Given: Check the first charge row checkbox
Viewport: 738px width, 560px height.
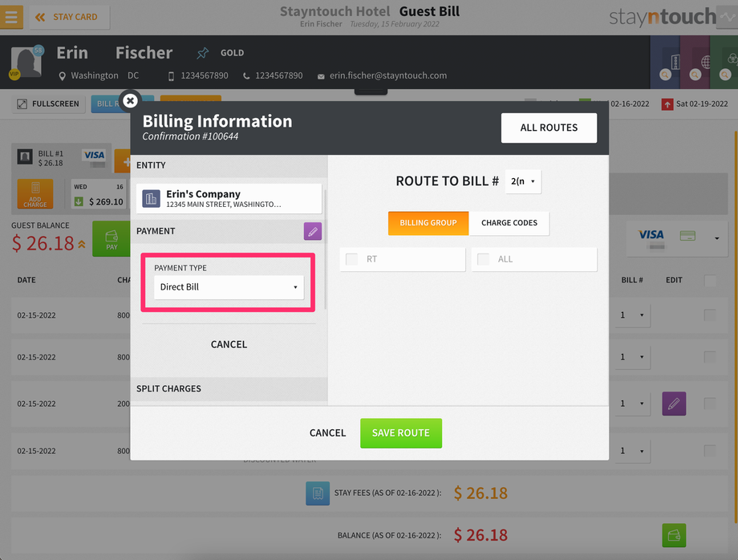Looking at the screenshot, I should (710, 314).
